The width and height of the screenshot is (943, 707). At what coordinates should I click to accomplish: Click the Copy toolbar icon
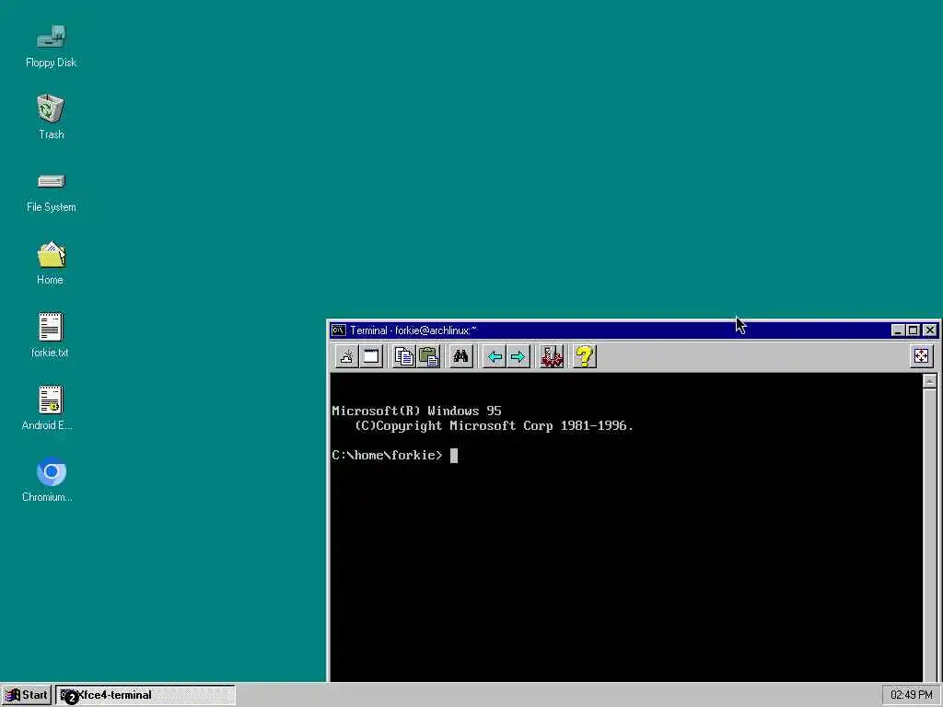403,356
